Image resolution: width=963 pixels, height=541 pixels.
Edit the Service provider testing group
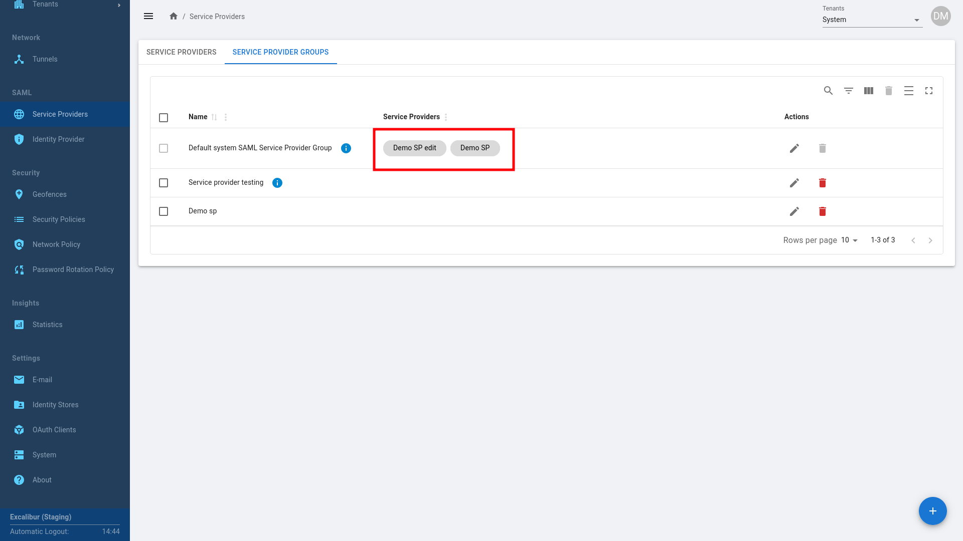794,183
